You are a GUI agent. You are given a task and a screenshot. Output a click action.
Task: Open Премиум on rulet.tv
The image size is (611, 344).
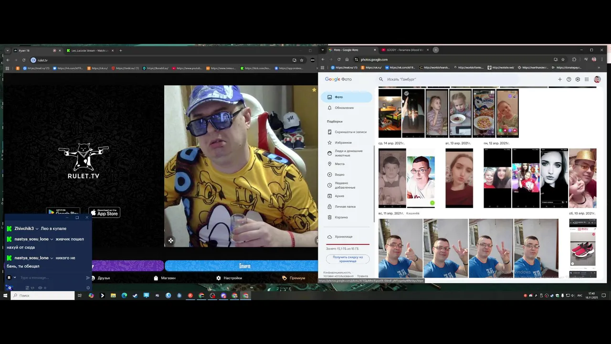pos(294,278)
